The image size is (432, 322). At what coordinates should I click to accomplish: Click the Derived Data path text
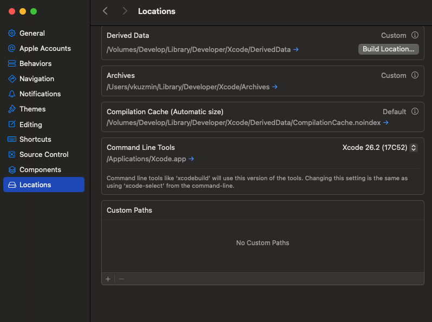coord(199,50)
